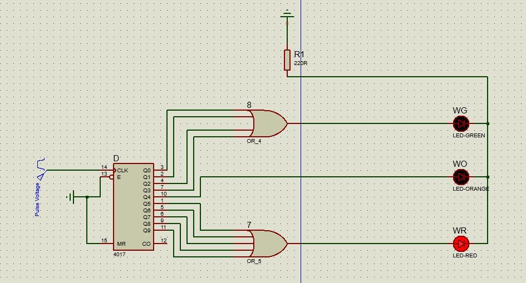Click the OR_5 gate symbol

point(269,244)
